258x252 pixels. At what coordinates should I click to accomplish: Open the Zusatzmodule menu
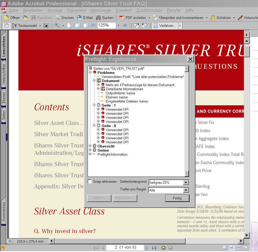pos(149,10)
